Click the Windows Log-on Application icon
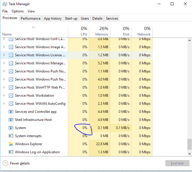 tap(11, 152)
